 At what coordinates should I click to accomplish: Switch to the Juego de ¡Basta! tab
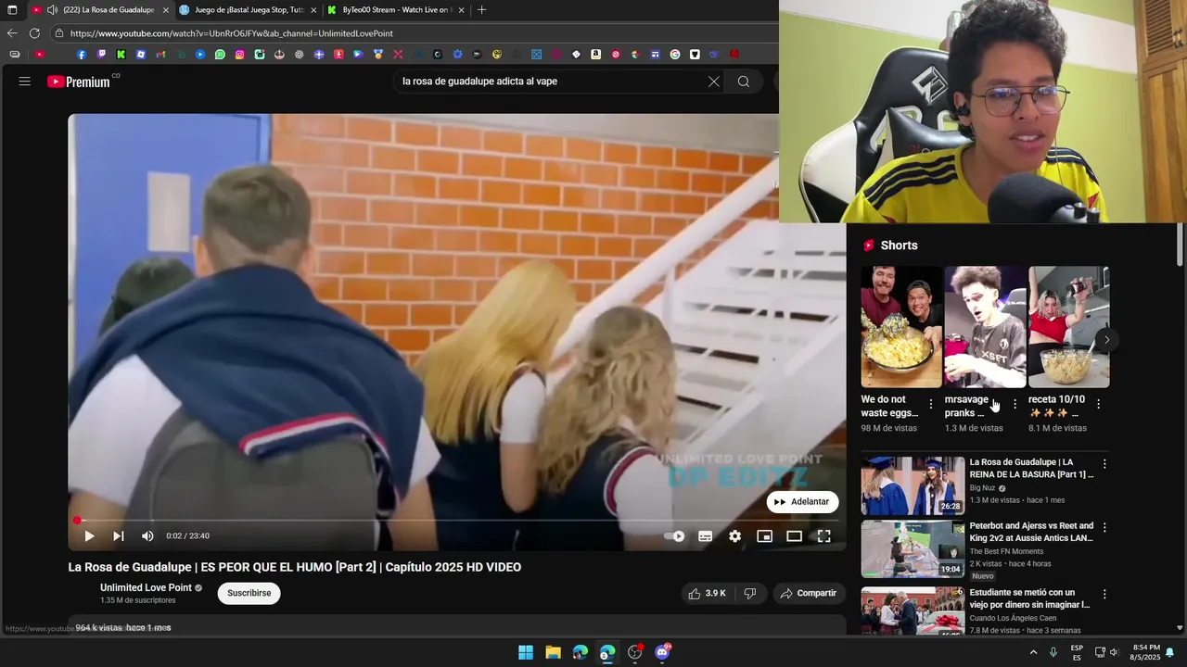(249, 10)
